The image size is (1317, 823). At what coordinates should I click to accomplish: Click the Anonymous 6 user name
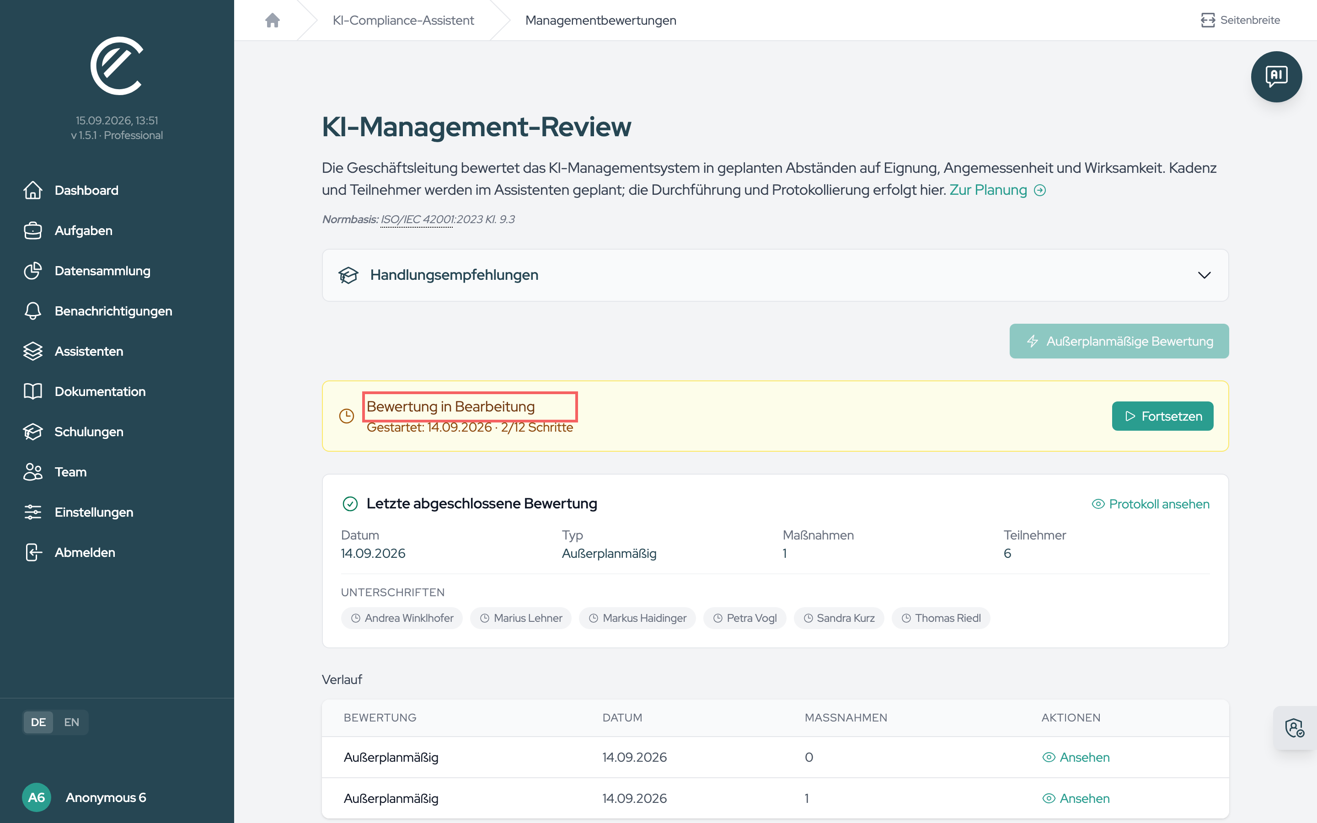point(106,797)
